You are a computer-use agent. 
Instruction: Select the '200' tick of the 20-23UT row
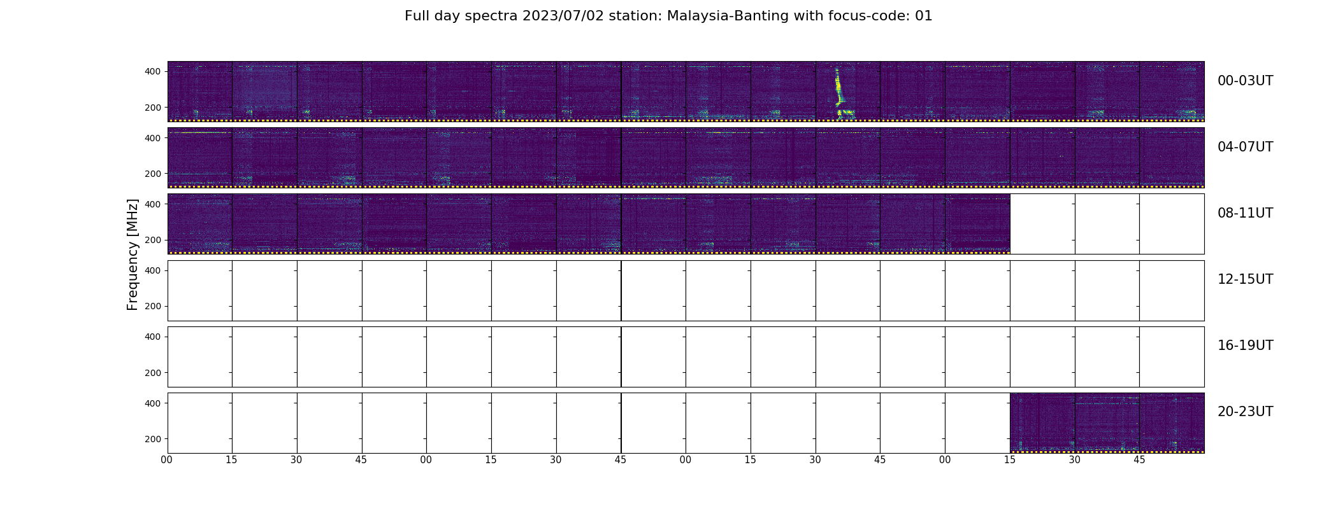click(153, 439)
